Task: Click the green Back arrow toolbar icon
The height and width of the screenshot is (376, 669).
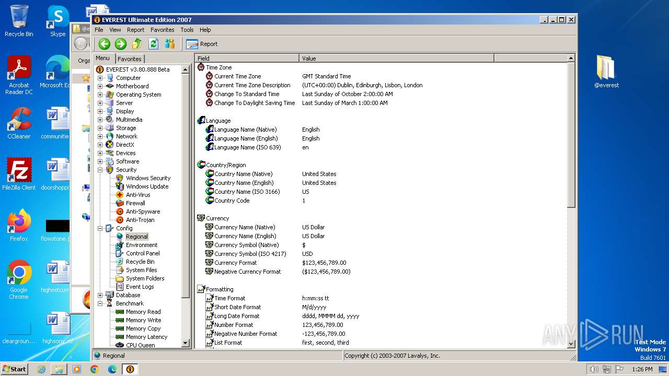Action: (x=105, y=44)
